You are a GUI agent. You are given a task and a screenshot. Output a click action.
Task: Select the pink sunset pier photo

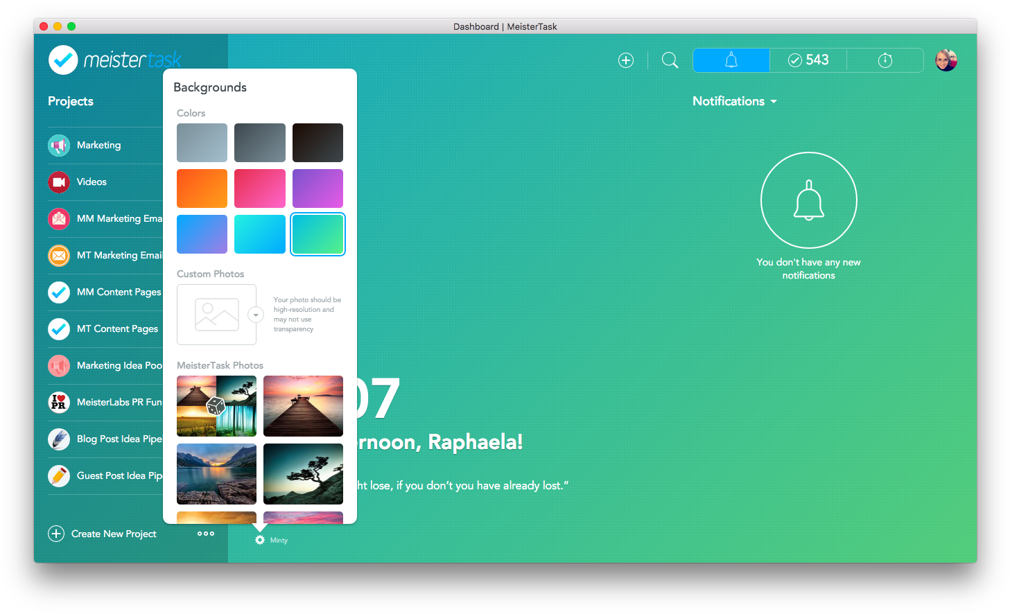[303, 406]
